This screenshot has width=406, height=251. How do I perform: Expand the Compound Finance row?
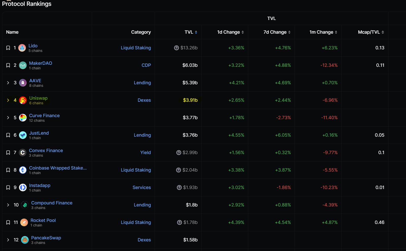pyautogui.click(x=8, y=205)
